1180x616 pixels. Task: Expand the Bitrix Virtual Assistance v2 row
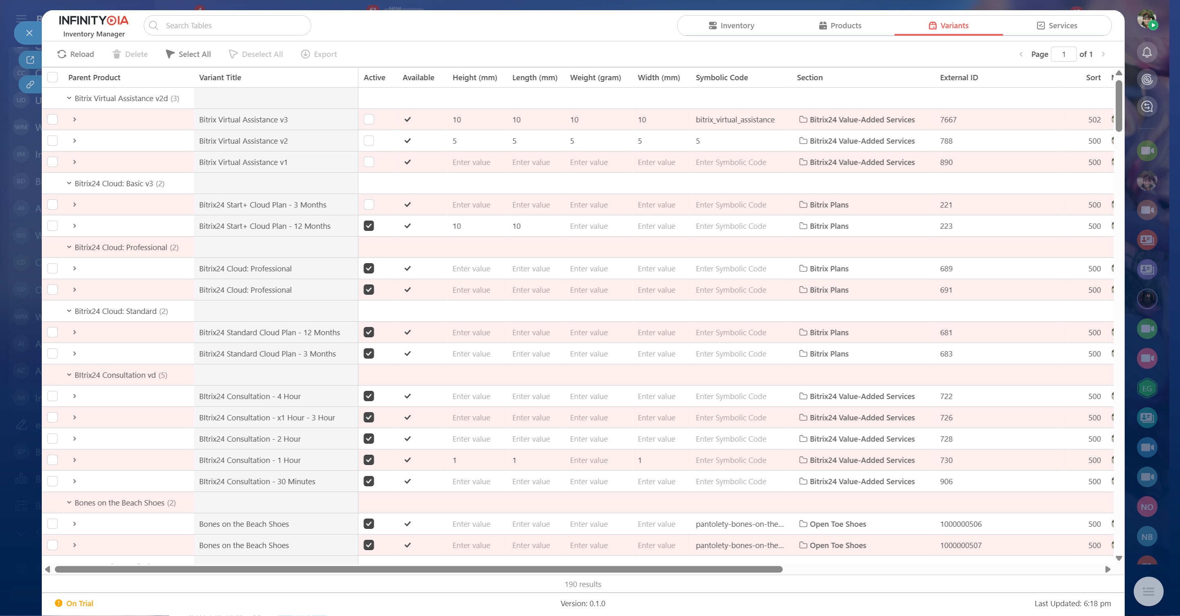(75, 141)
